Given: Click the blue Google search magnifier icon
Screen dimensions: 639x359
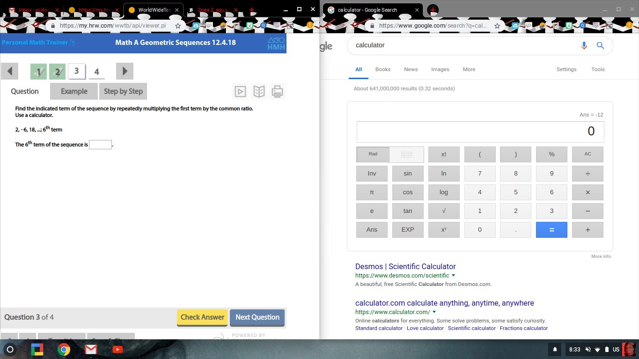Looking at the screenshot, I should point(600,45).
